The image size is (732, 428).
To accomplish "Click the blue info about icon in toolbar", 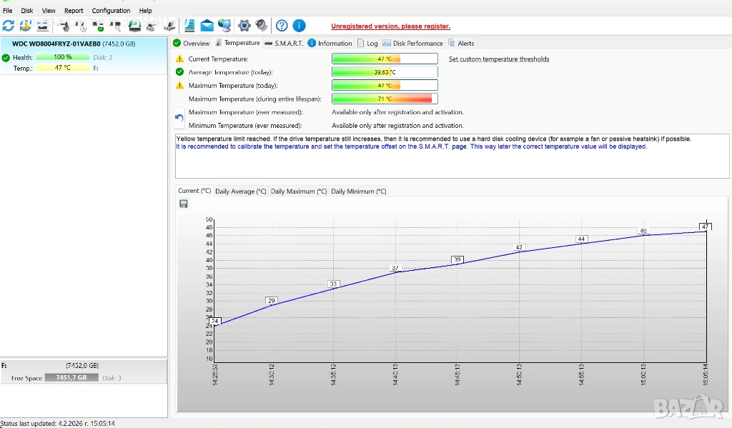I will point(299,26).
